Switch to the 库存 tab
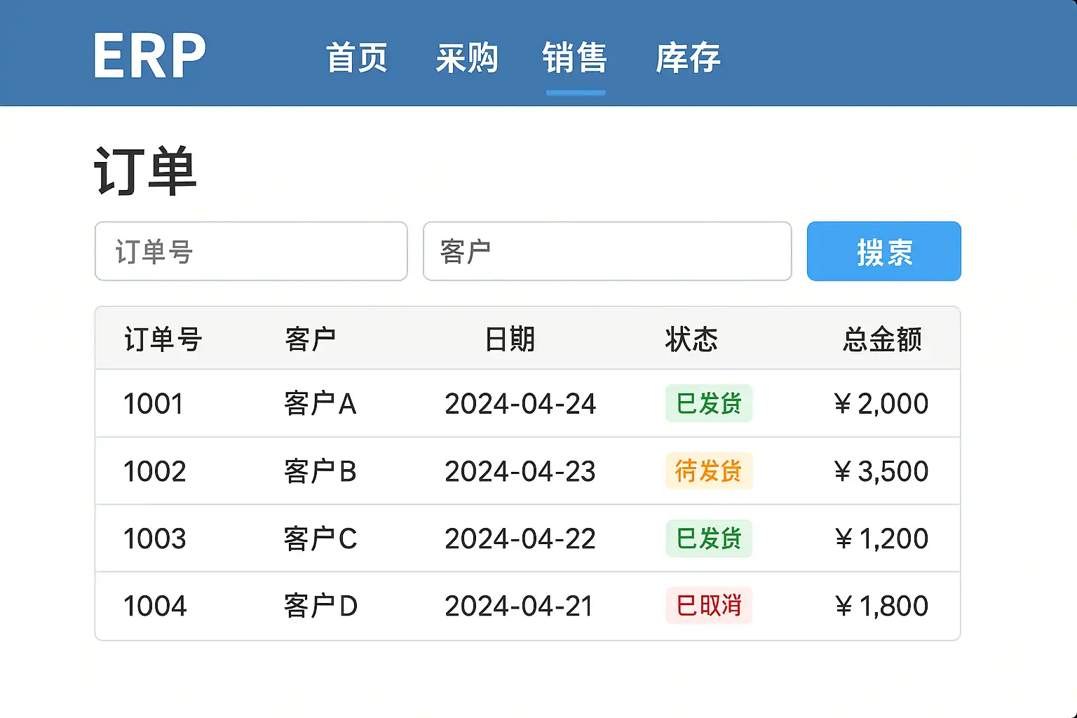 click(x=688, y=57)
